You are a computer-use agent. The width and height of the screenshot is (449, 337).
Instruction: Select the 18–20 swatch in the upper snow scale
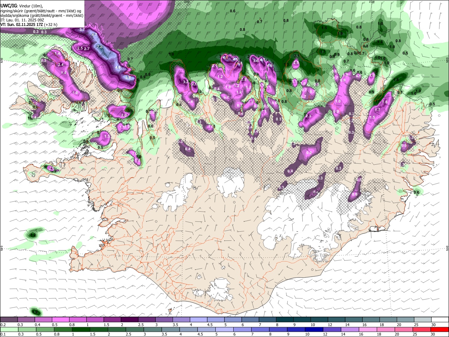coord(388,319)
